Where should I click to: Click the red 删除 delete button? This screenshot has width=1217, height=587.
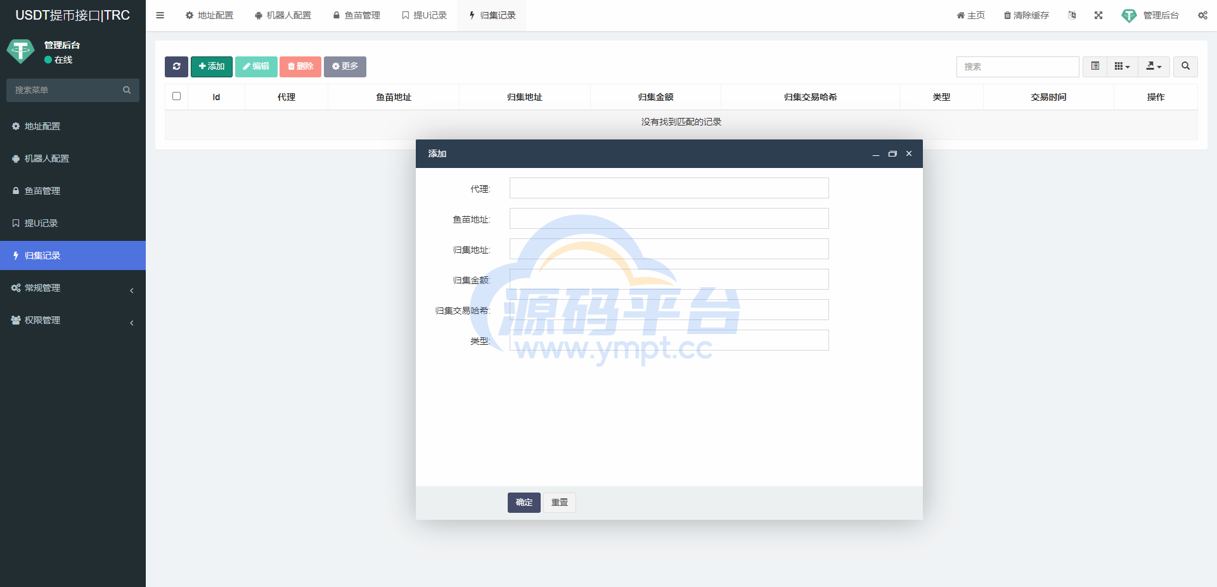pos(300,67)
